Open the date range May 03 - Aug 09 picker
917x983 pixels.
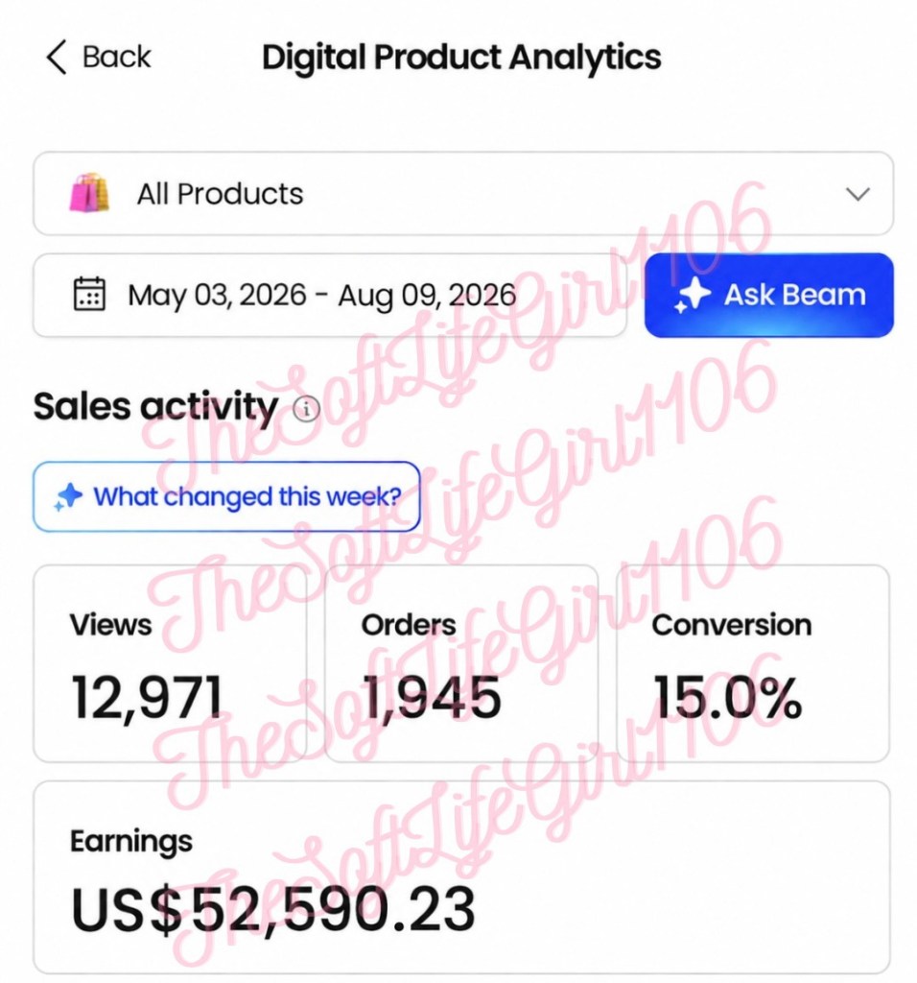[329, 296]
